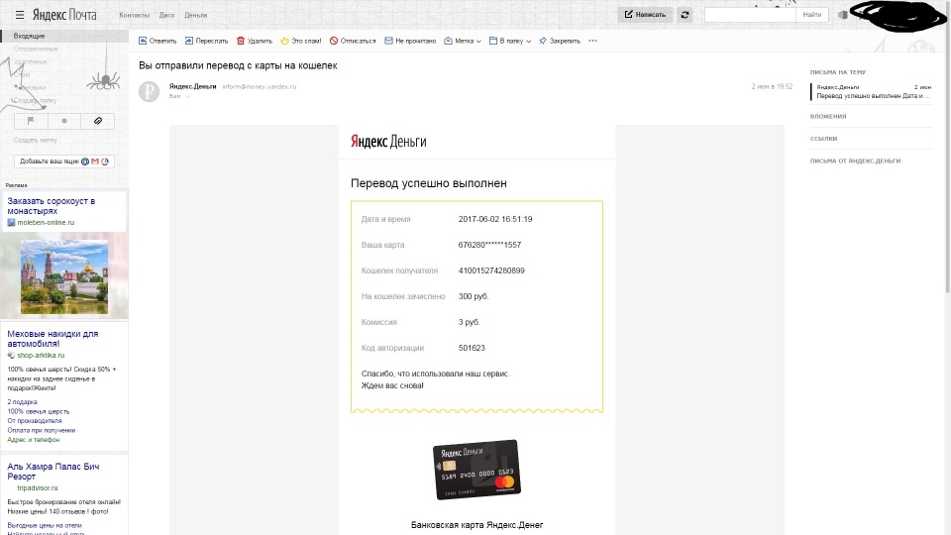
Task: Expand the ССЫЛКИ section
Action: point(823,139)
